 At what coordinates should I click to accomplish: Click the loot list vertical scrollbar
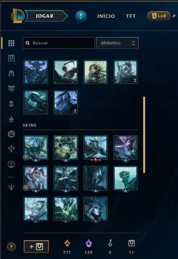[x=144, y=135]
